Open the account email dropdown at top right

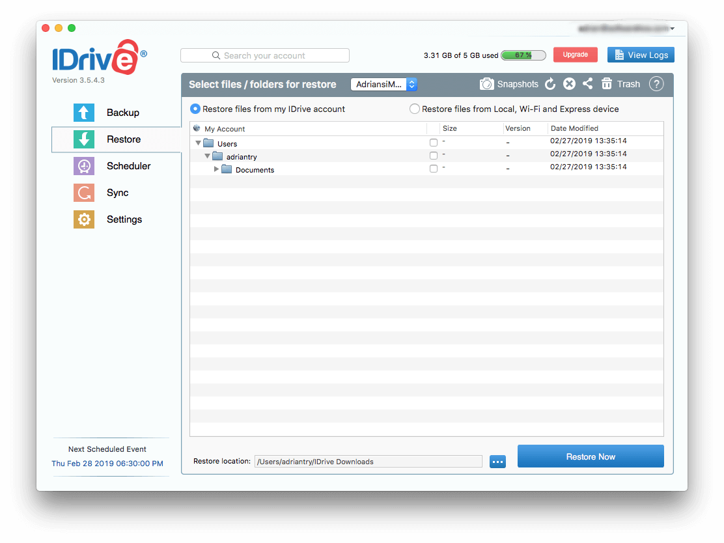(x=626, y=29)
